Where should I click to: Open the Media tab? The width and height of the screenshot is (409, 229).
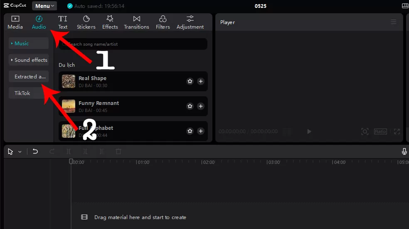click(x=15, y=22)
